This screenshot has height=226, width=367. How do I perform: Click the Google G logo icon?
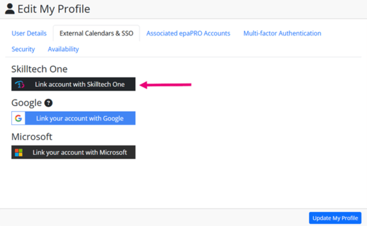[19, 118]
